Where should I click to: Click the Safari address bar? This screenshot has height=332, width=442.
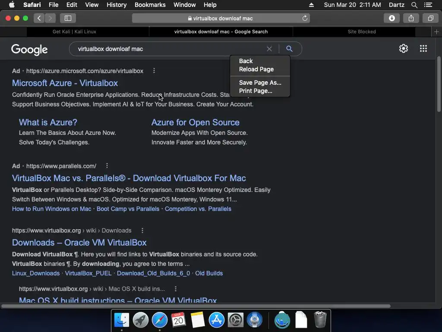tap(221, 18)
